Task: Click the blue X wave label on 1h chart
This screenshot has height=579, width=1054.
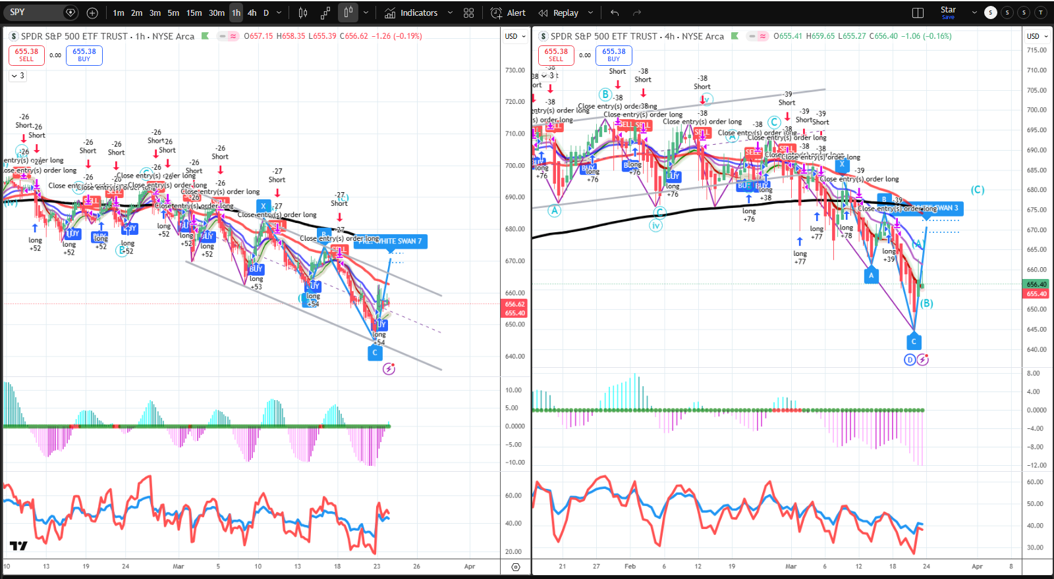Action: point(263,206)
